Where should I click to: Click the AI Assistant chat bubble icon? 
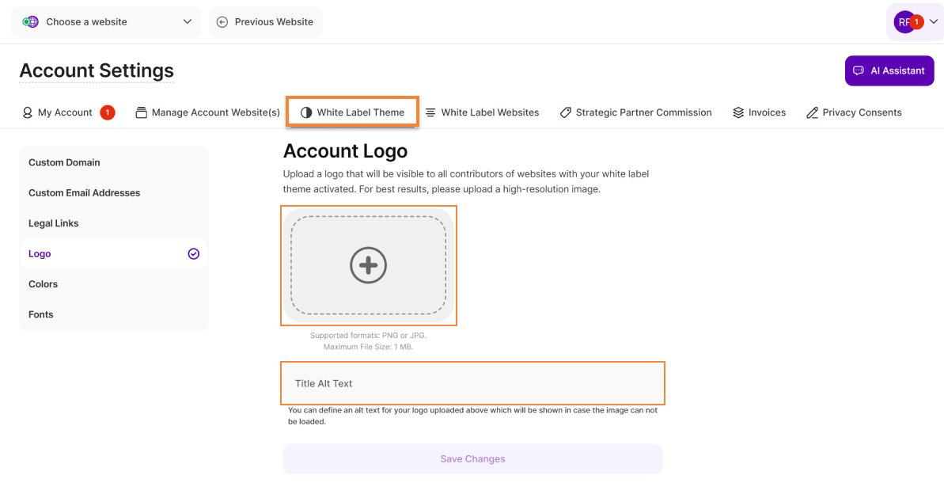[859, 70]
